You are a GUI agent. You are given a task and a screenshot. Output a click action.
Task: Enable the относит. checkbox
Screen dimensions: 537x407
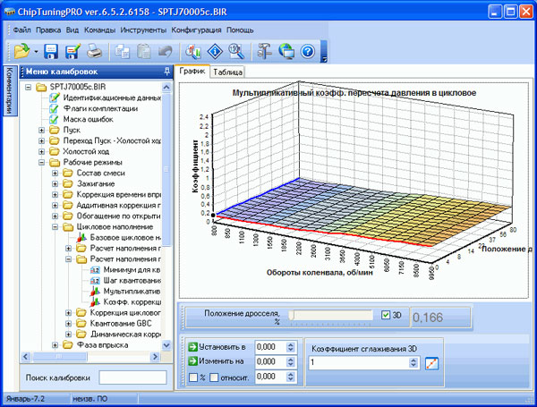pos(215,377)
